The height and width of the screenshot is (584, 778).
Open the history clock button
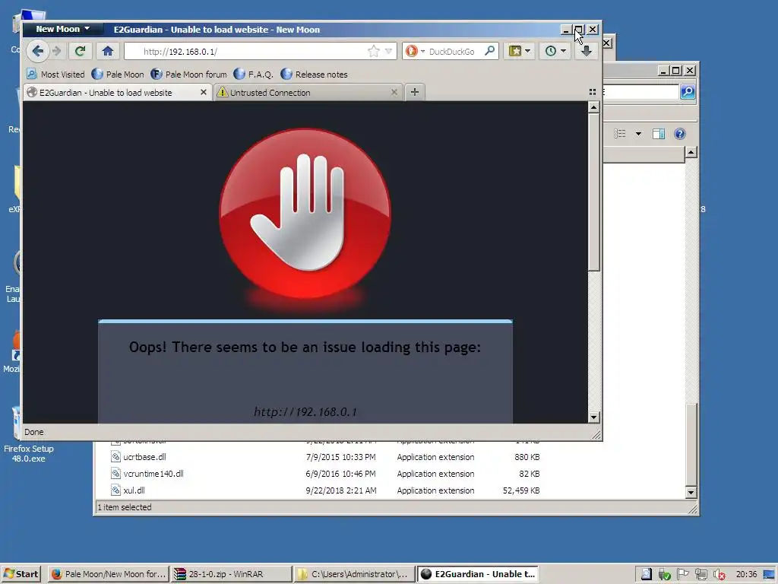[x=550, y=51]
